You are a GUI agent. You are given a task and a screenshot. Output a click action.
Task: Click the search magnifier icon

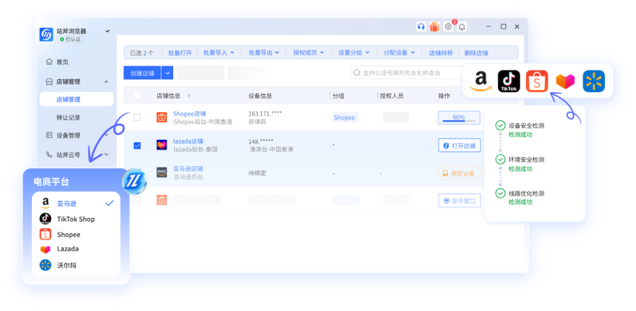coord(356,73)
